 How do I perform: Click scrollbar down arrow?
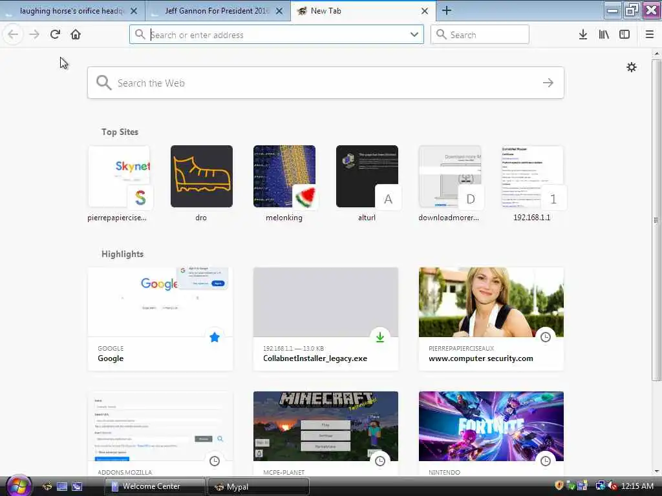656,471
